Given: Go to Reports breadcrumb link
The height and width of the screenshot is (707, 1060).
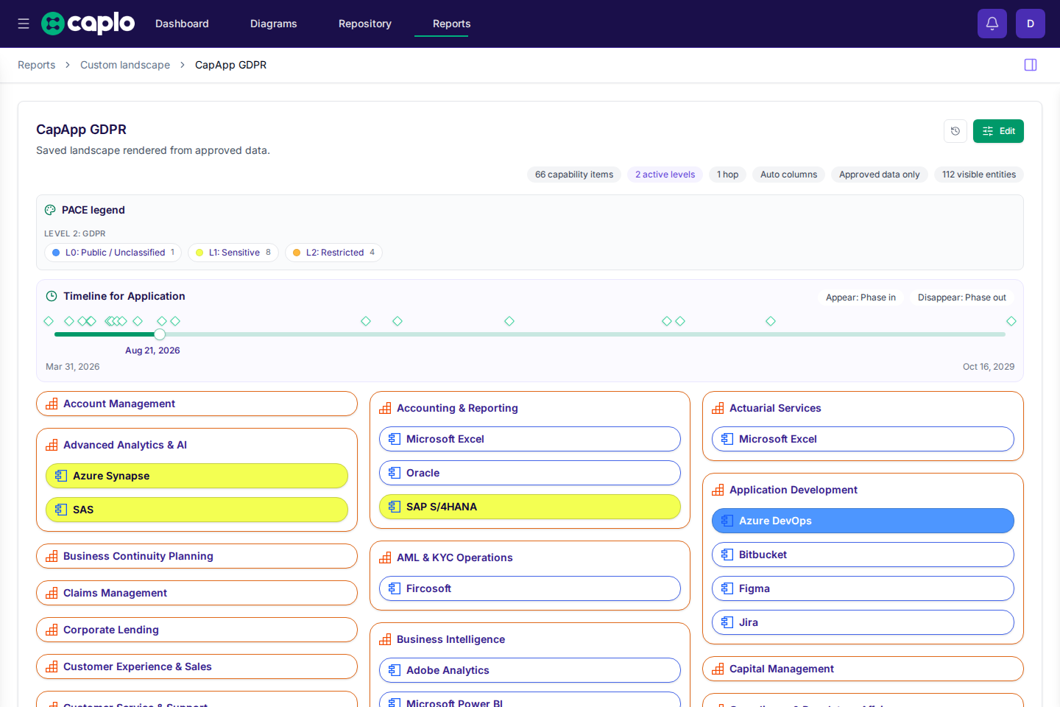Looking at the screenshot, I should (x=37, y=65).
